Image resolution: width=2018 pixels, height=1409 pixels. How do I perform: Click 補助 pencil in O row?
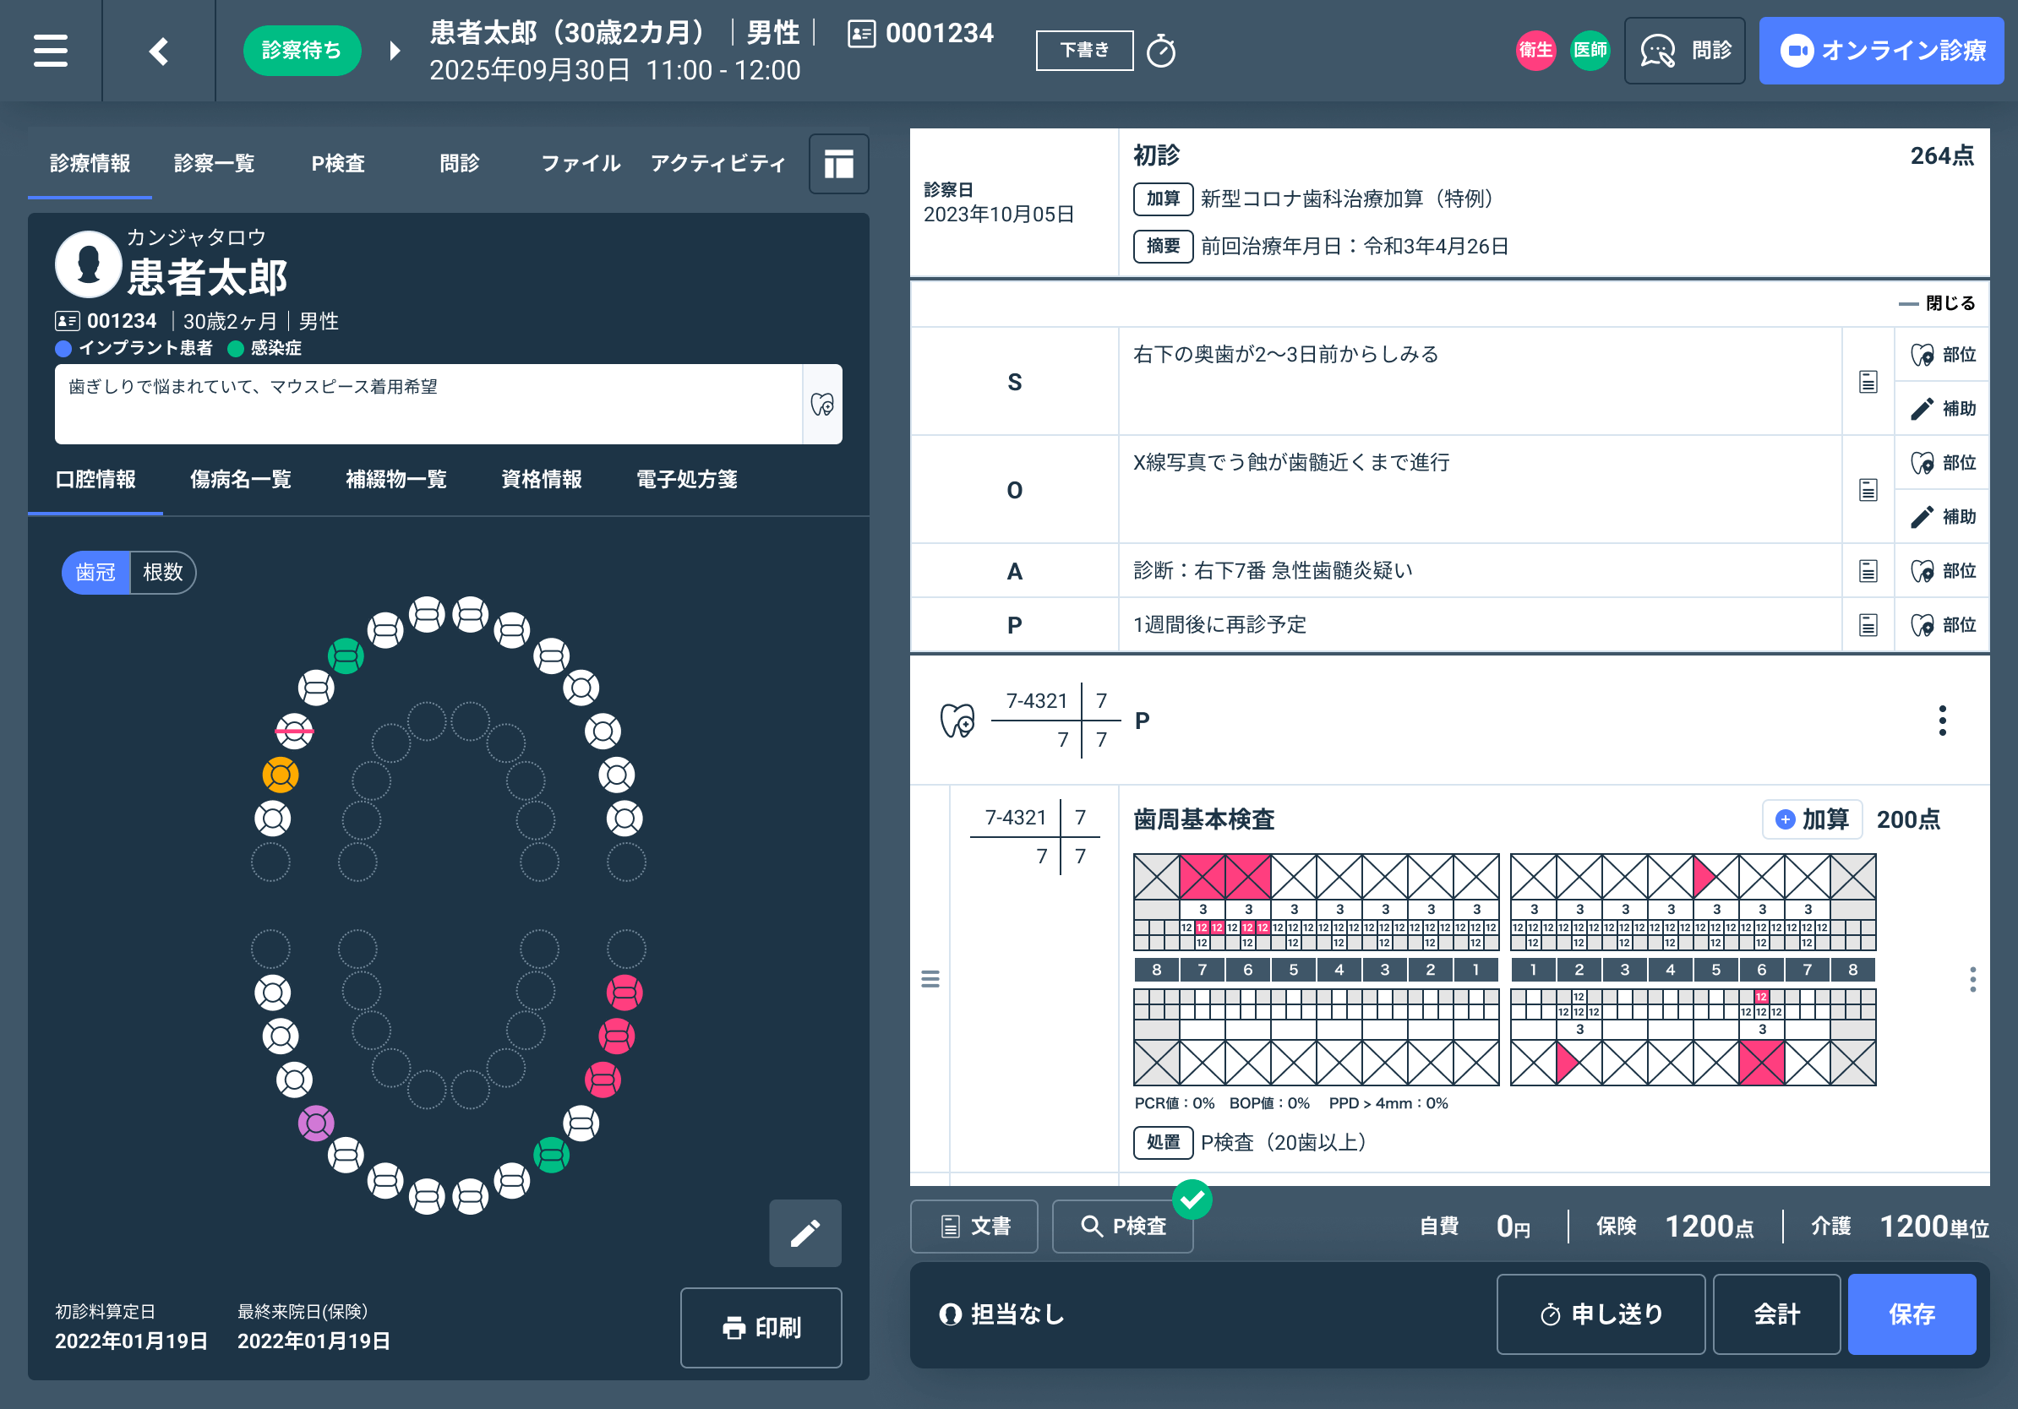click(x=1943, y=516)
